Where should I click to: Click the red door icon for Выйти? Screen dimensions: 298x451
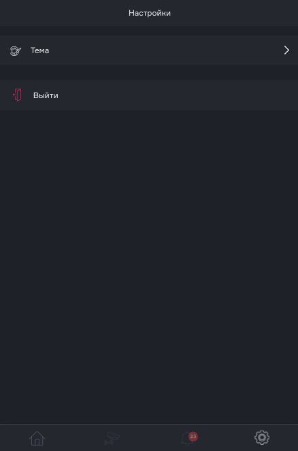coord(17,95)
